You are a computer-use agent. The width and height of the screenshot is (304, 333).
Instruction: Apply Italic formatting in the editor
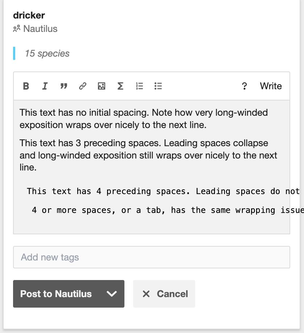click(45, 86)
